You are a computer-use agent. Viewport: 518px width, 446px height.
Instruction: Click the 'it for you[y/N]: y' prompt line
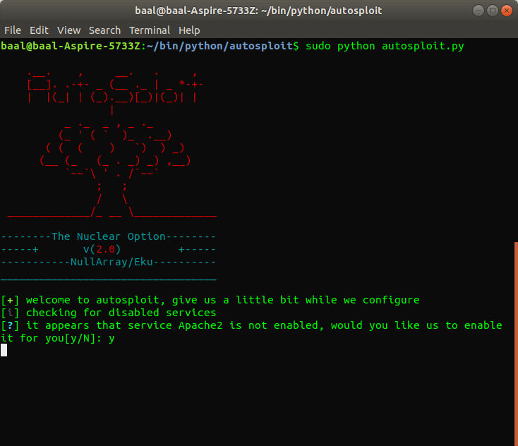(x=58, y=338)
